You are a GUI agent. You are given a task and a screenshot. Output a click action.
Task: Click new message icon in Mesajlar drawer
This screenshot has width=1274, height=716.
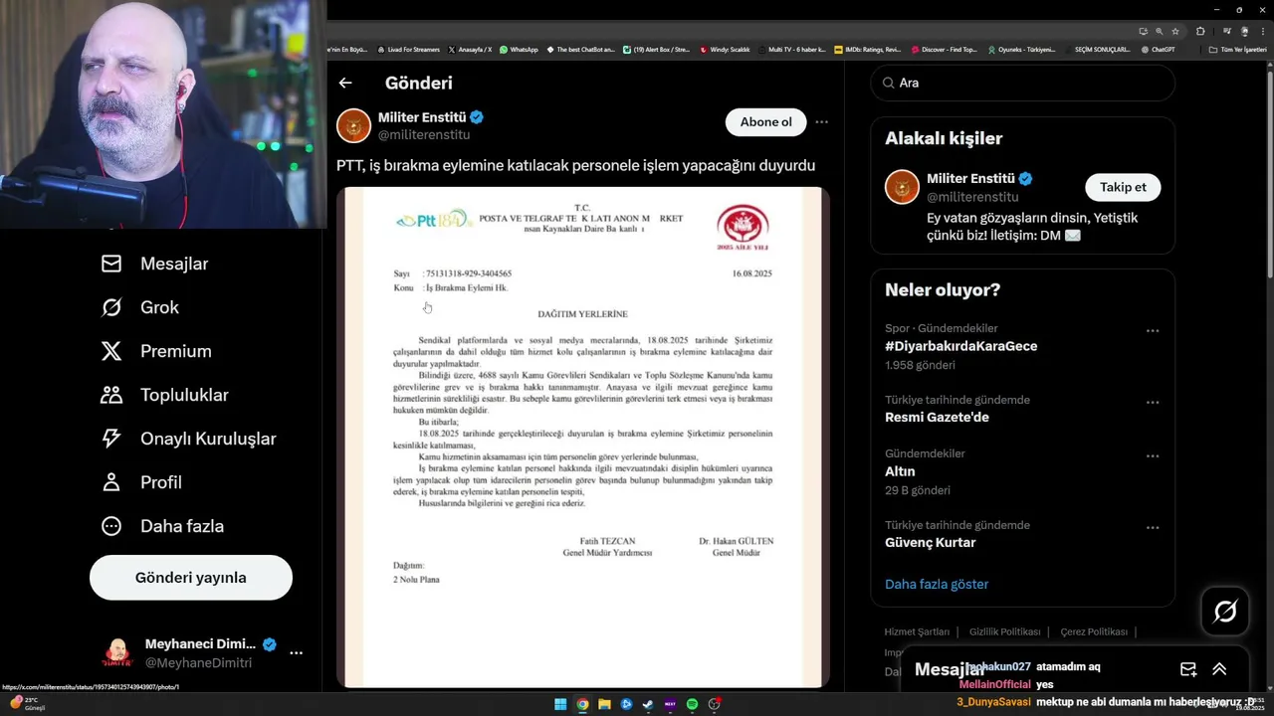[1188, 670]
